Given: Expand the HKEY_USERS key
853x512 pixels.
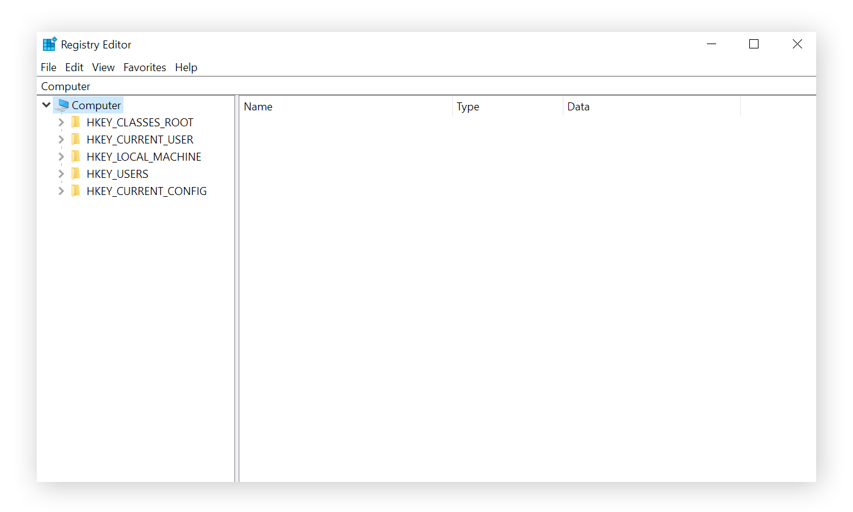Looking at the screenshot, I should coord(61,174).
